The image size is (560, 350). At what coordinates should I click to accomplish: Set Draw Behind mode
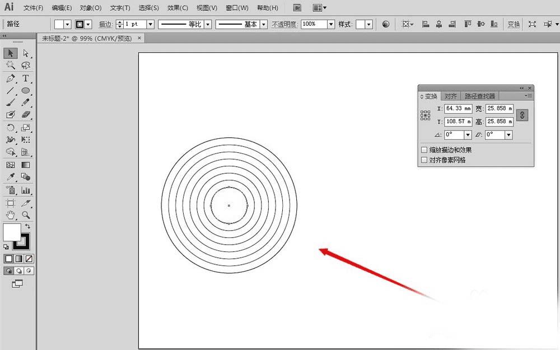[x=19, y=270]
